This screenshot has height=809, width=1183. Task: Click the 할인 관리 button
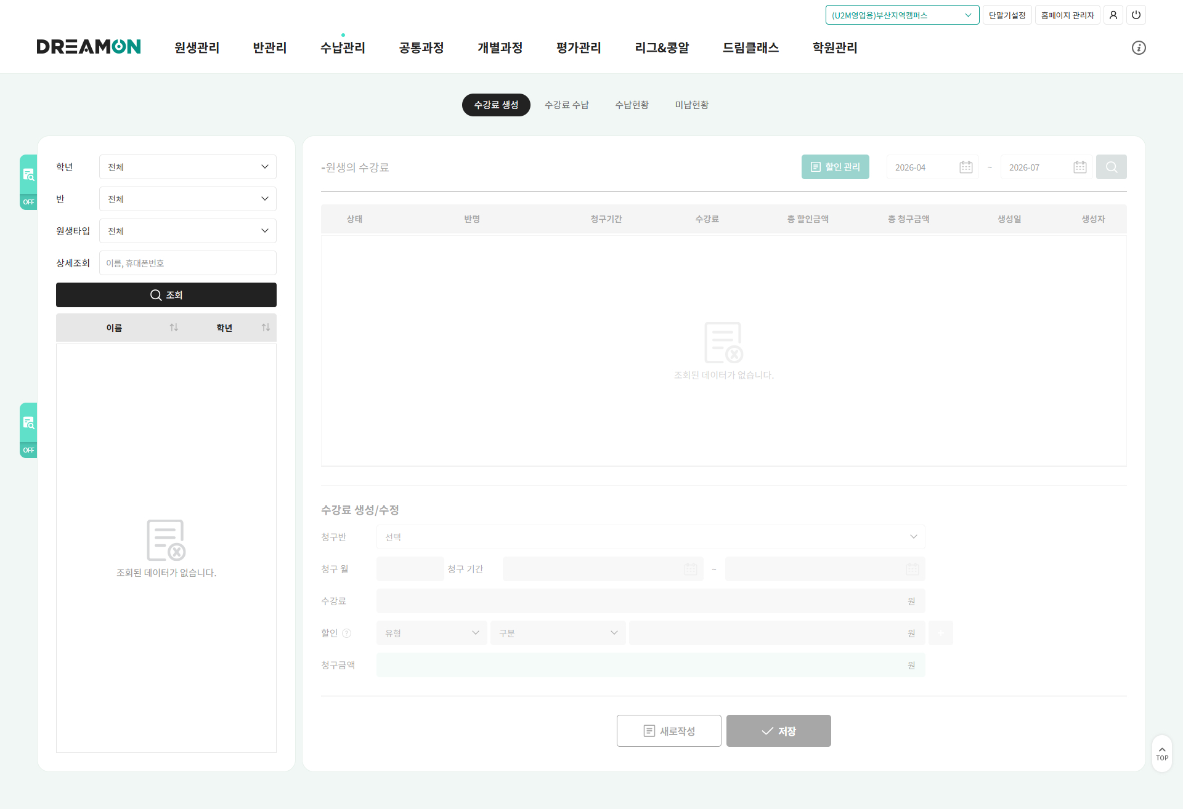835,167
